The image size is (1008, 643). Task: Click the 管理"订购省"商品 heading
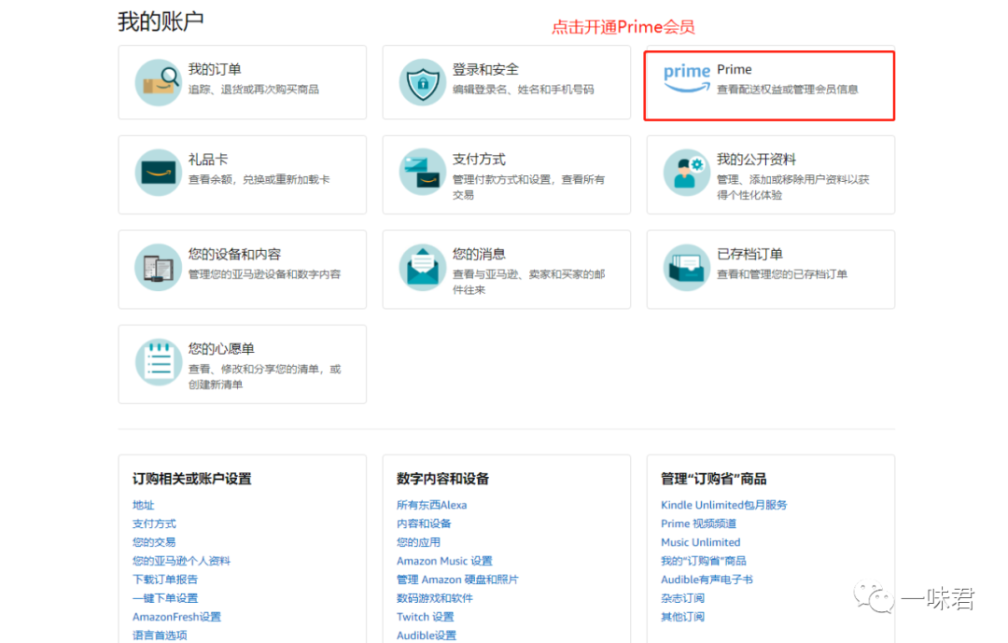point(714,479)
